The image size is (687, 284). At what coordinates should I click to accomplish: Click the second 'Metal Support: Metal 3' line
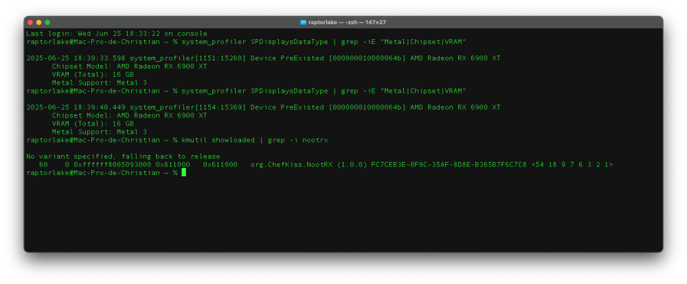pyautogui.click(x=99, y=132)
